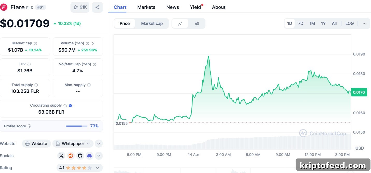Open the Chart tab

[120, 7]
